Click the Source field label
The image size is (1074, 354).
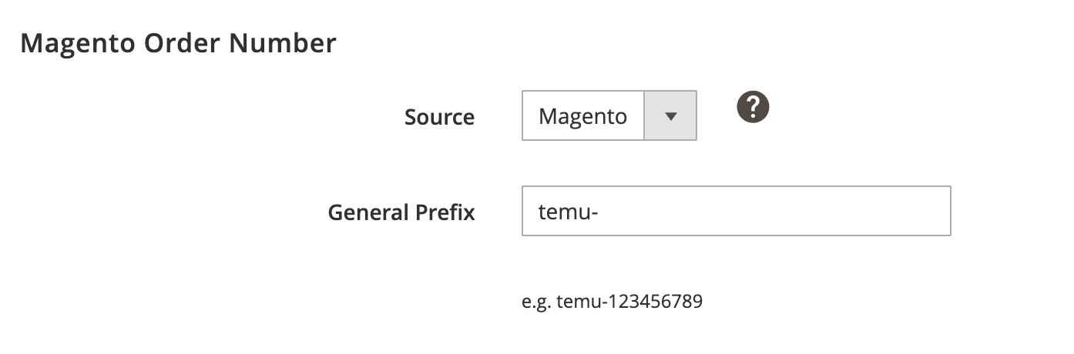click(439, 117)
